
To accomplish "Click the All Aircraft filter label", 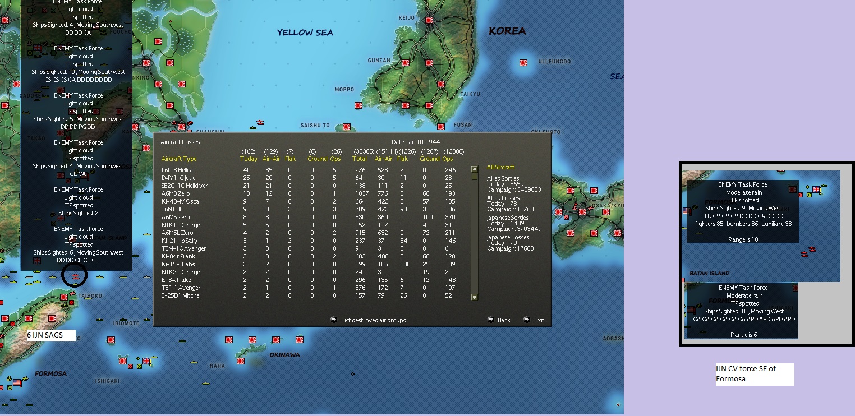I will [x=500, y=167].
